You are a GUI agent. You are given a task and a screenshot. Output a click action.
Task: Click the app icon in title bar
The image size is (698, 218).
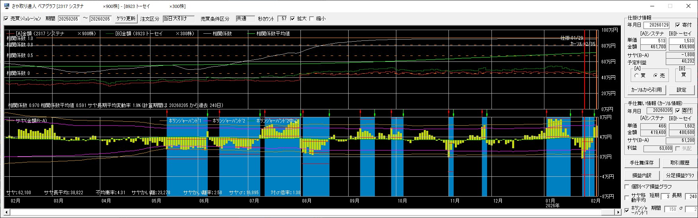(6, 6)
